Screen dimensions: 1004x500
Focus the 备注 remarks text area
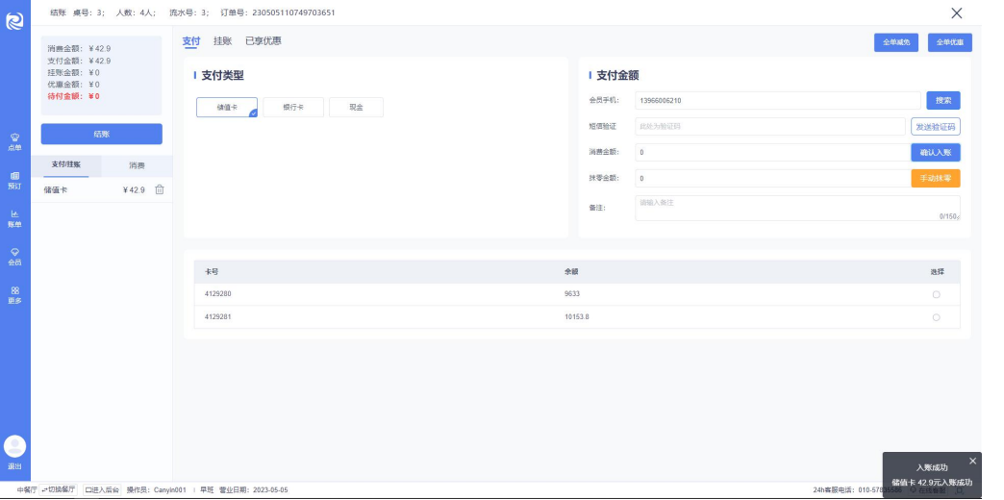(798, 208)
